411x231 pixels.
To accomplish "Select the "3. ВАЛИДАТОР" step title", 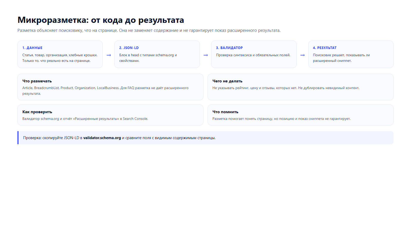I will [x=229, y=48].
